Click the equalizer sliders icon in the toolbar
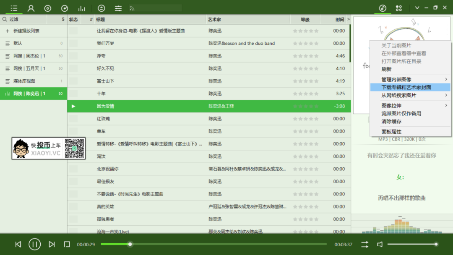Screen dimensions: 453x255 pyautogui.click(x=118, y=8)
